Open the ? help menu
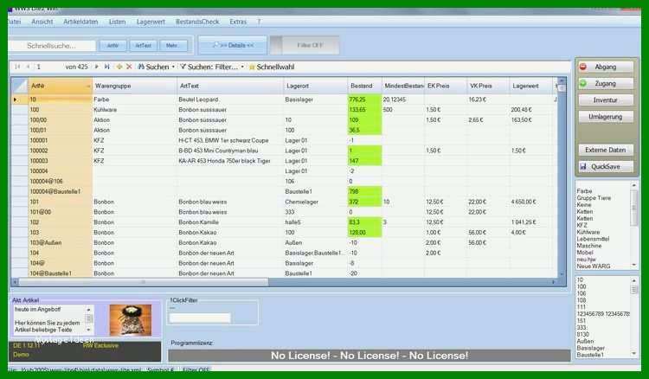Viewport: 649px width, 379px height. [259, 22]
